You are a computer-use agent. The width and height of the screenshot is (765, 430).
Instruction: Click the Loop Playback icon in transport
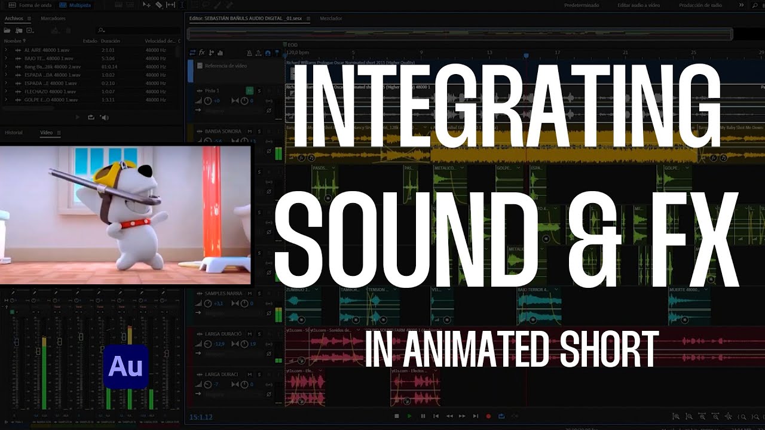click(501, 416)
